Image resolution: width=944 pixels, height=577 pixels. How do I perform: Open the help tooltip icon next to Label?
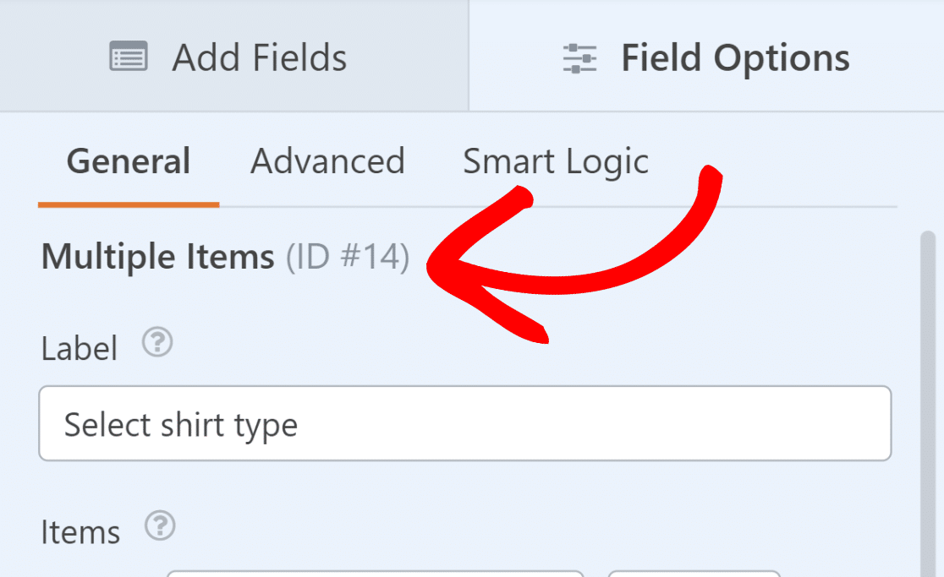[157, 343]
